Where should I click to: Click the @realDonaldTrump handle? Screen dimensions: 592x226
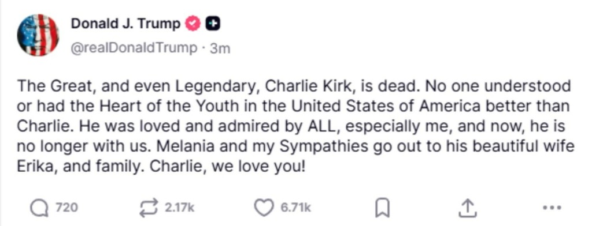point(134,48)
